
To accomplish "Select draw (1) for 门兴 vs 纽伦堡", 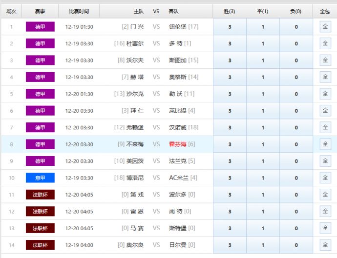I will (x=263, y=27).
